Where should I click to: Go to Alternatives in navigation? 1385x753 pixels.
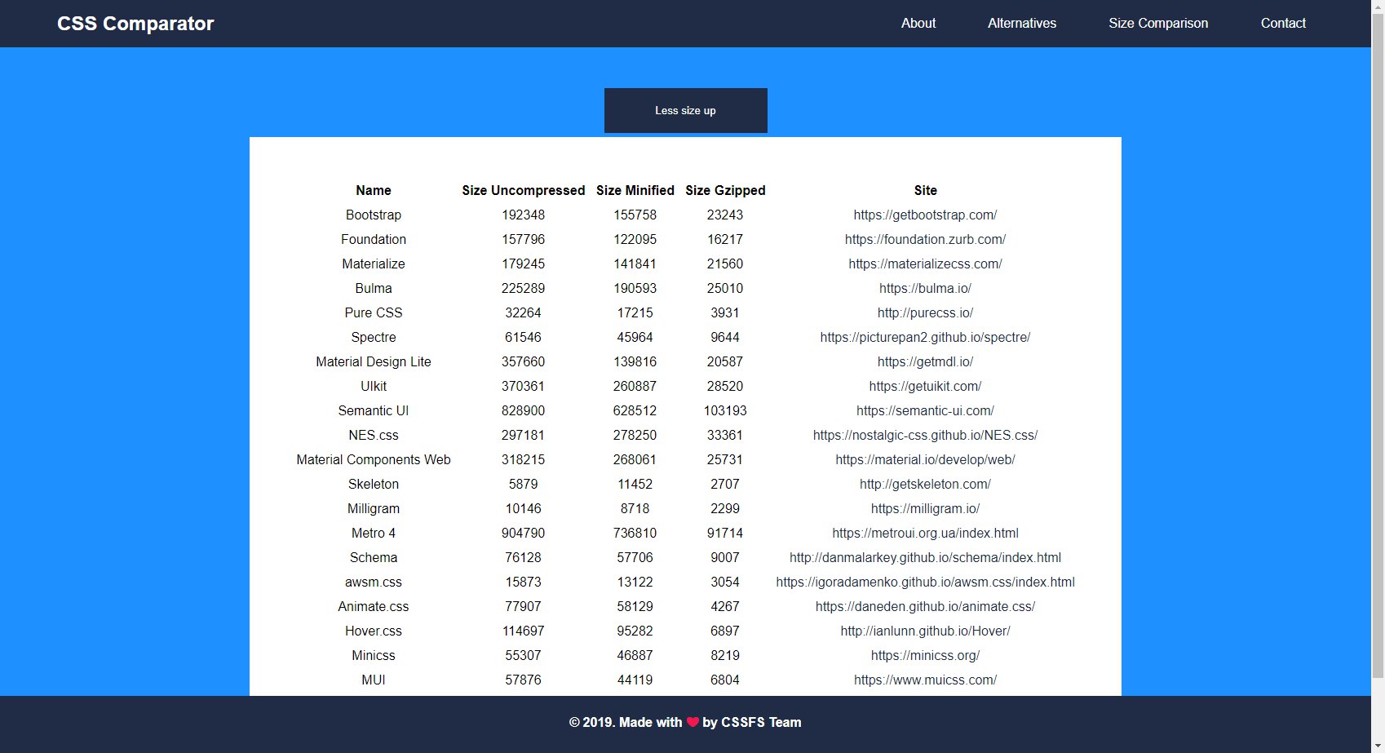(1022, 24)
